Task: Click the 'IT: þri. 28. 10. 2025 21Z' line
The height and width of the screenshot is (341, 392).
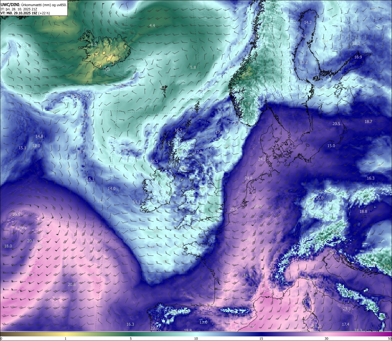Action: click(19, 9)
